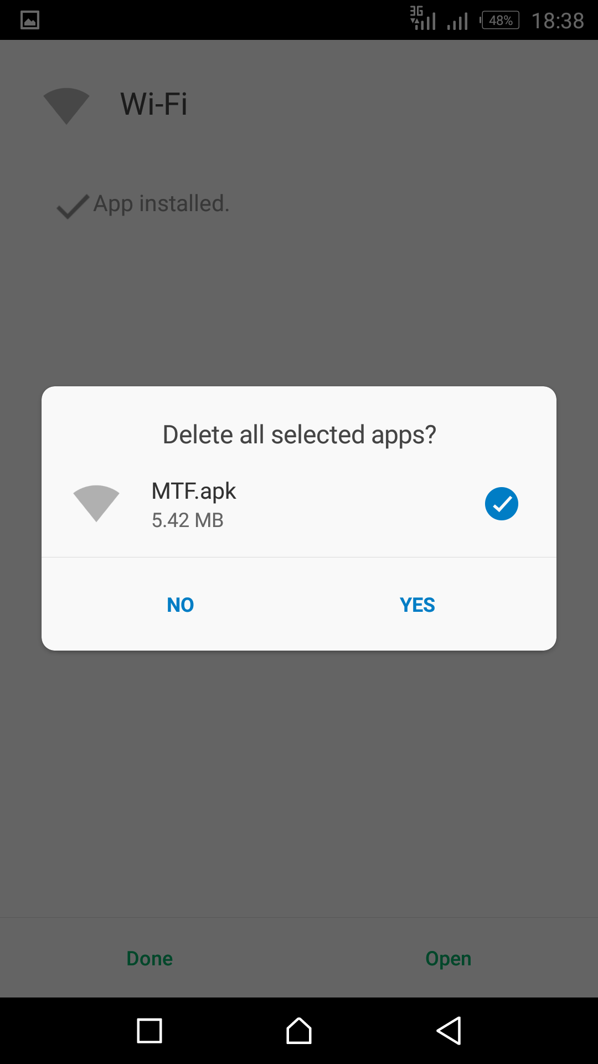Tap the Wi-Fi title text
This screenshot has width=598, height=1064.
pyautogui.click(x=154, y=104)
